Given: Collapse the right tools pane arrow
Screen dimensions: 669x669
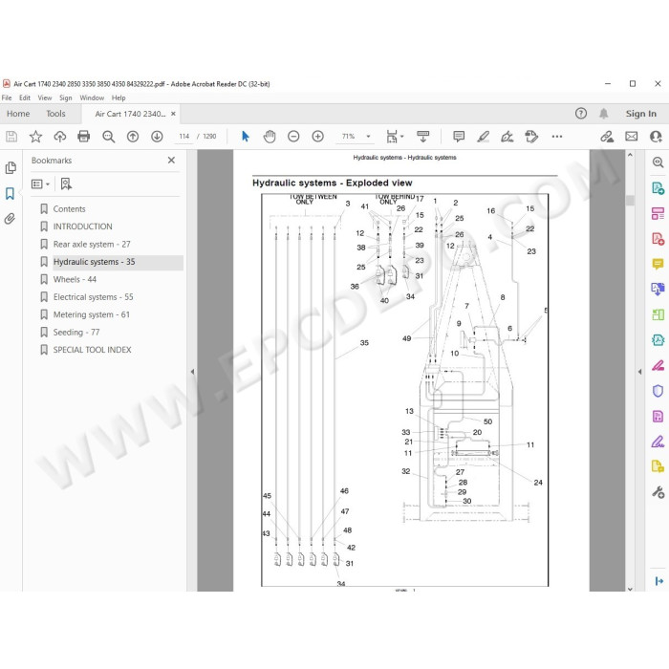Looking at the screenshot, I should 639,372.
